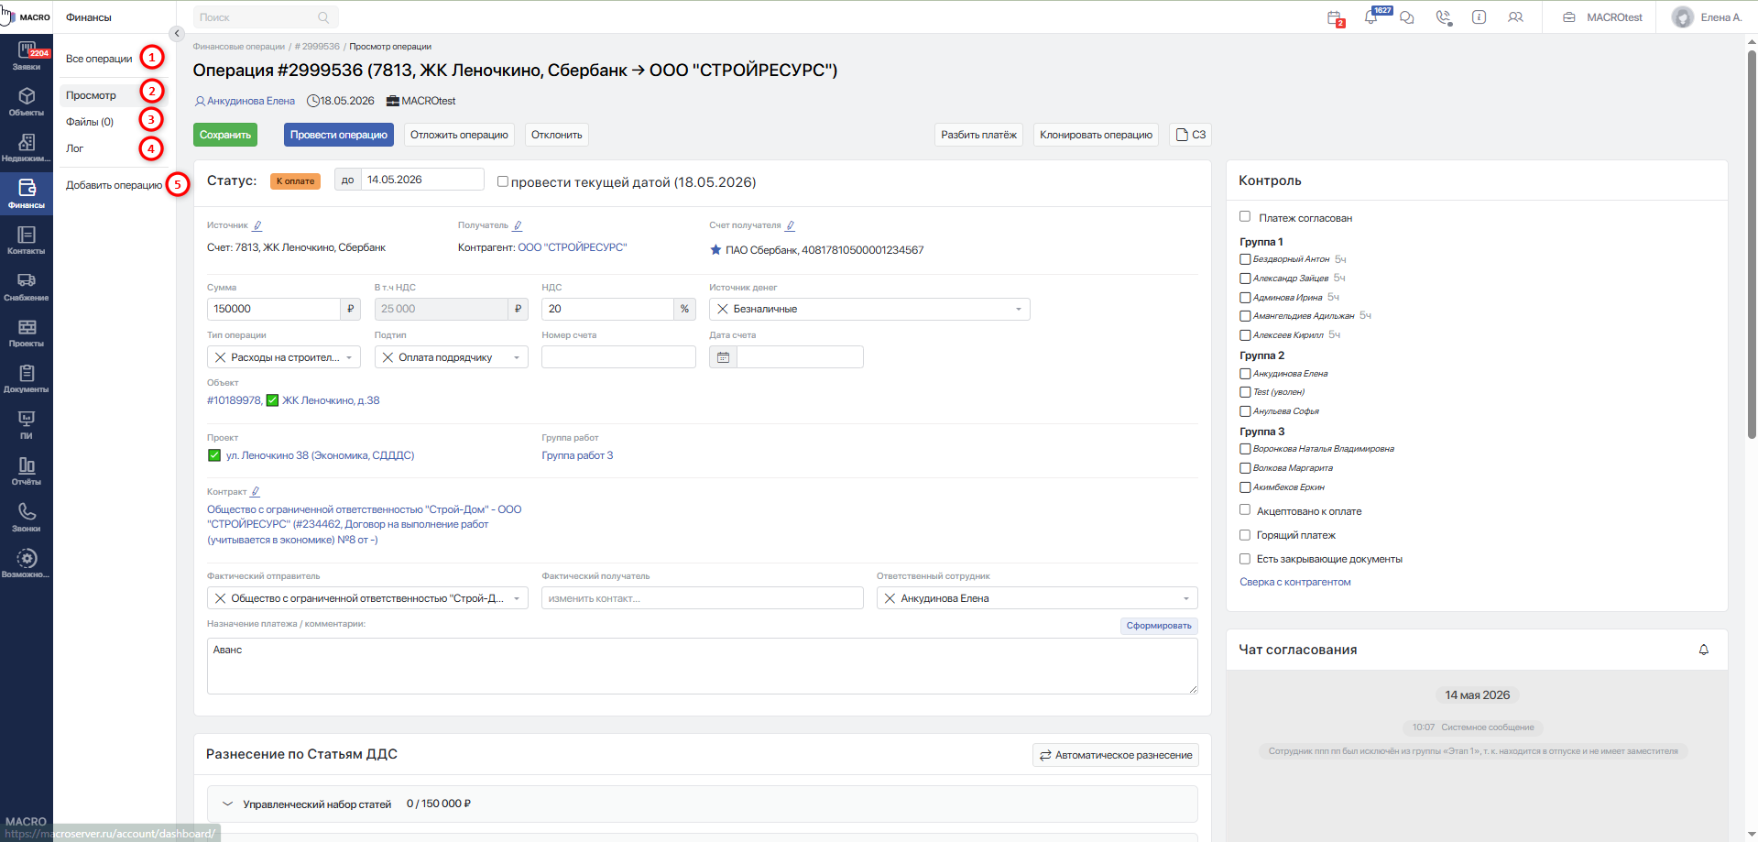
Task: Click the notifications bell icon
Action: click(1371, 17)
